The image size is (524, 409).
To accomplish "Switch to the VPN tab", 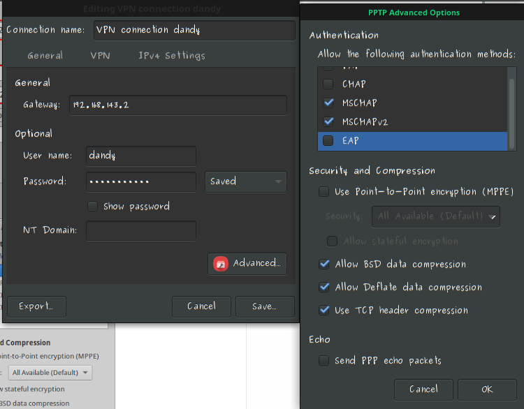I will 100,56.
